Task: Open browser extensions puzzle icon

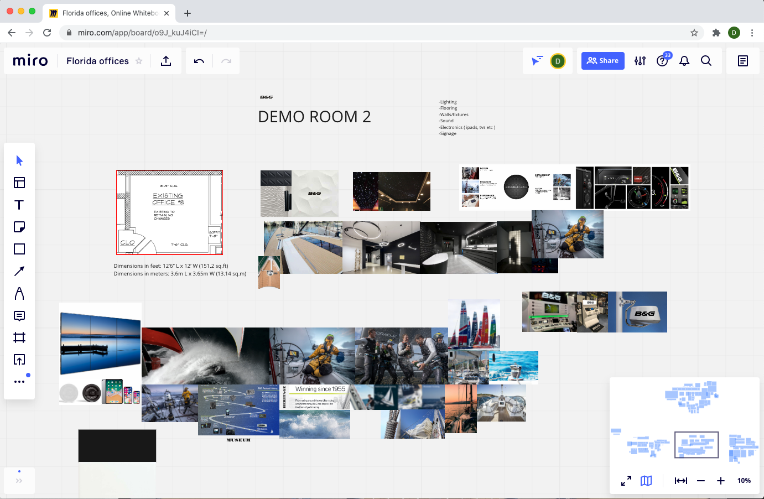Action: [x=716, y=33]
